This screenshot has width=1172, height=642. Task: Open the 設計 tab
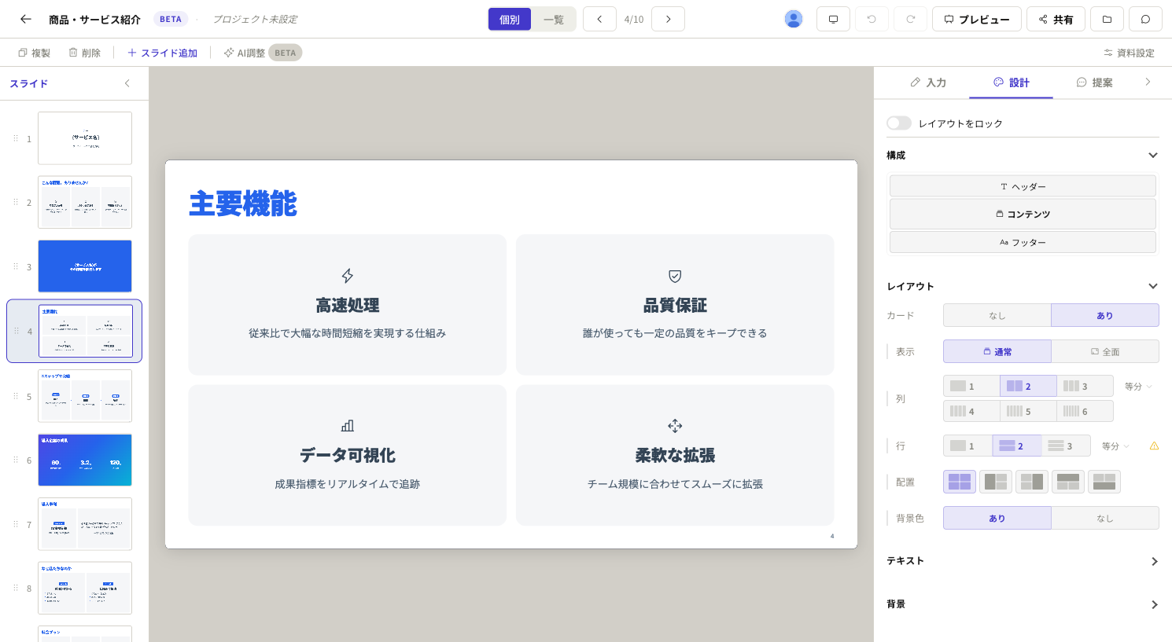coord(1012,83)
